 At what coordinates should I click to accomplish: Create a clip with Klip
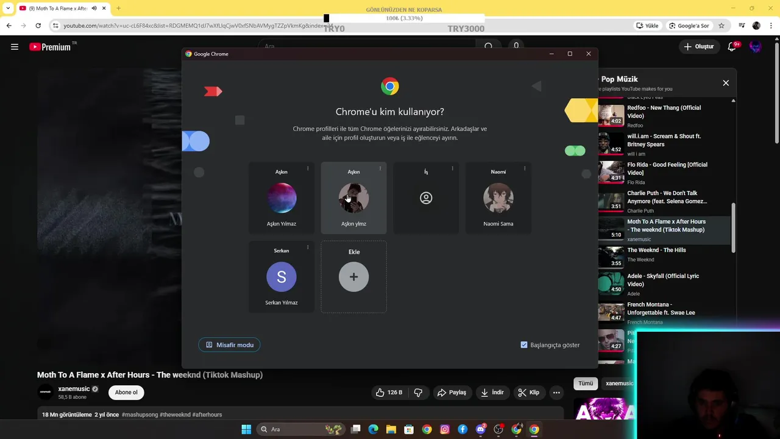pyautogui.click(x=529, y=393)
